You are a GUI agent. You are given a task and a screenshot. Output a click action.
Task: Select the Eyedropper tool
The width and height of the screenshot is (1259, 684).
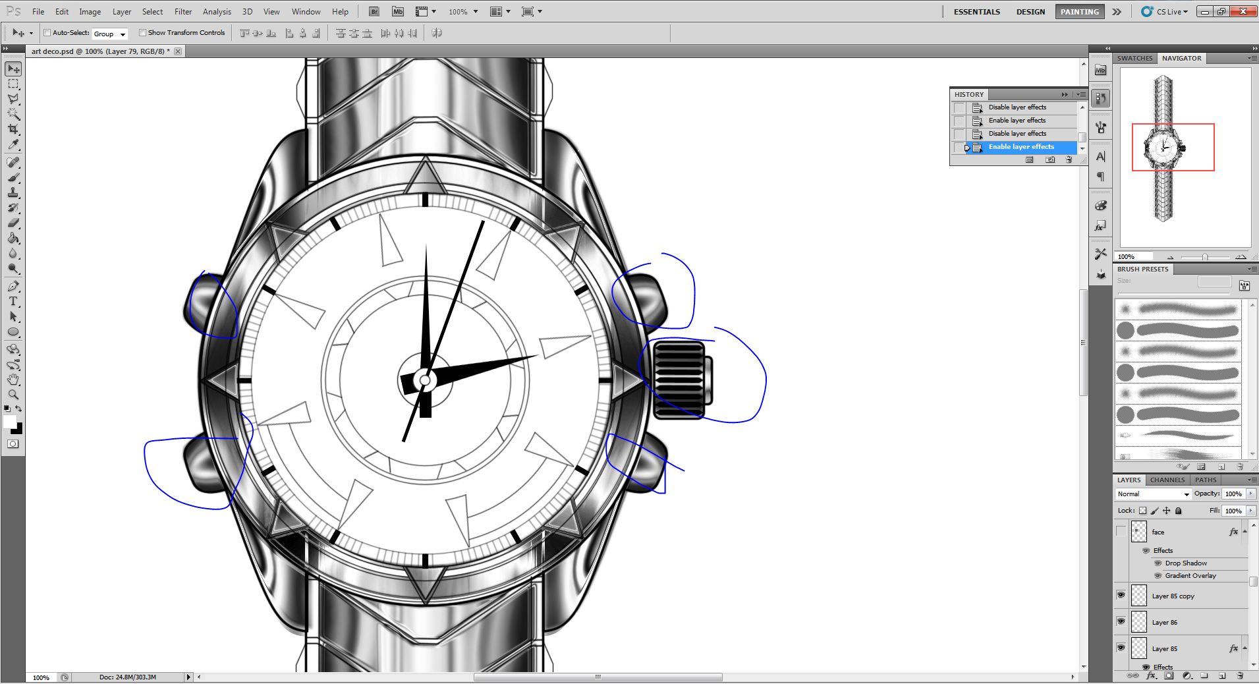[13, 145]
